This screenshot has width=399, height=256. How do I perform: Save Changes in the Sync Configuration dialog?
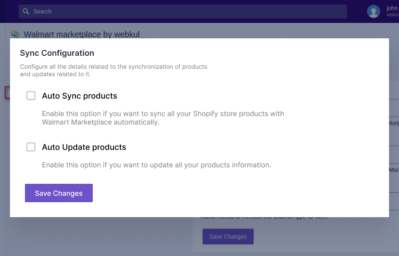click(59, 193)
